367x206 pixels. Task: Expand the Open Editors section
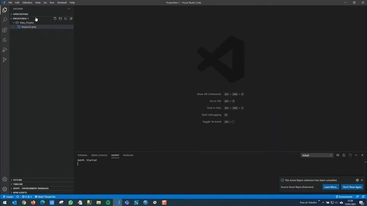[x=42, y=14]
